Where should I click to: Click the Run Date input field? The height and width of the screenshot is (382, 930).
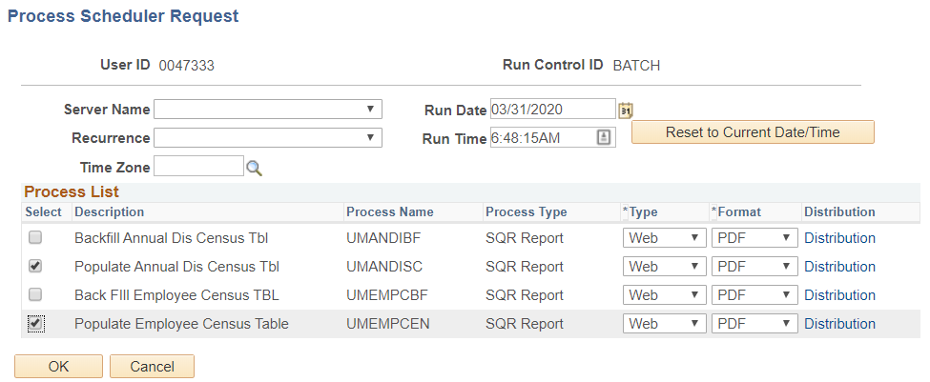click(553, 110)
